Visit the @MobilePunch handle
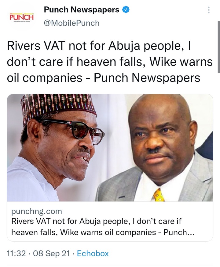Screen dimensions: 220x267 [71, 23]
